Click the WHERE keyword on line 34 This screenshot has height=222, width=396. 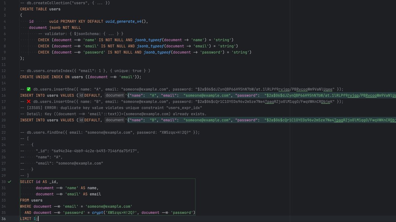(x=26, y=206)
